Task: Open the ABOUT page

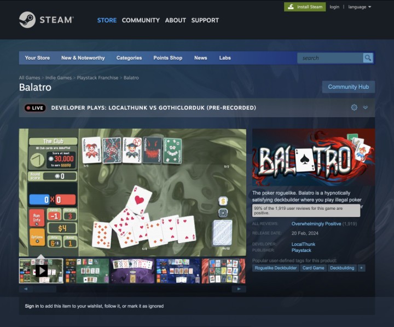Action: click(x=176, y=20)
